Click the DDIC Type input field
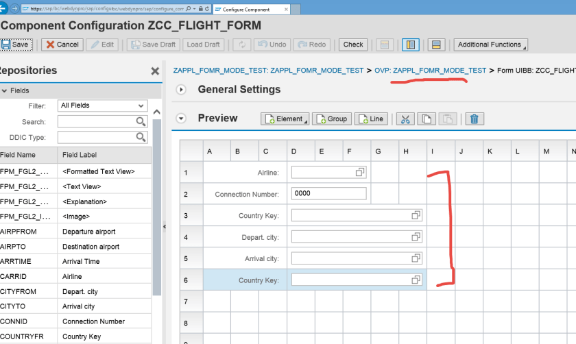 (x=97, y=137)
